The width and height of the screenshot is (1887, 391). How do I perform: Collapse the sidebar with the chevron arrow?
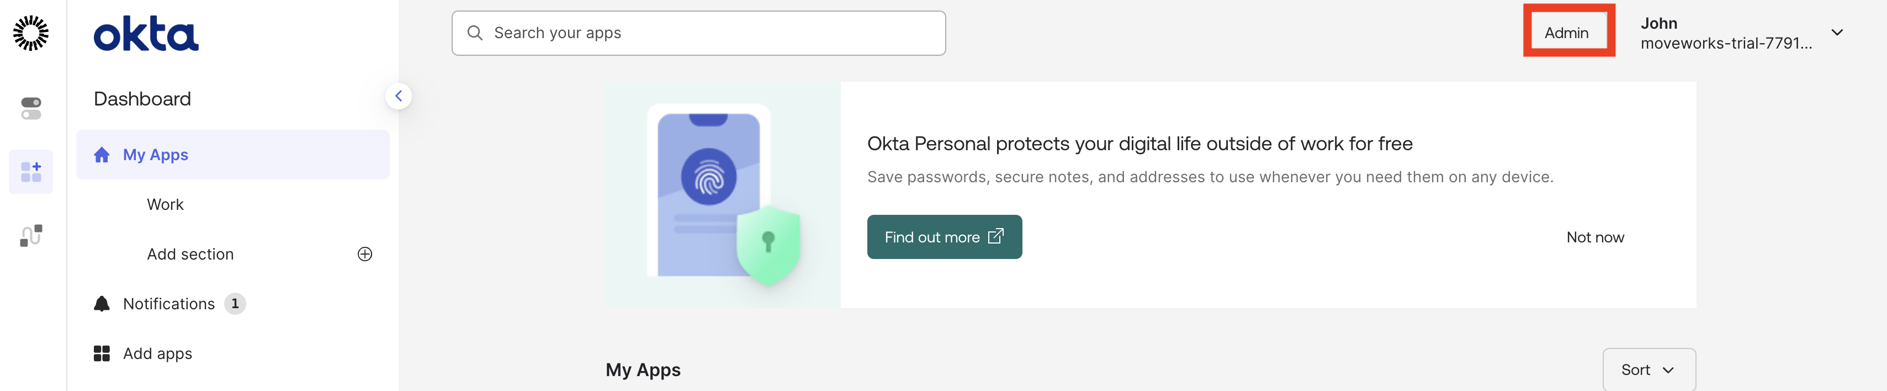click(x=399, y=96)
